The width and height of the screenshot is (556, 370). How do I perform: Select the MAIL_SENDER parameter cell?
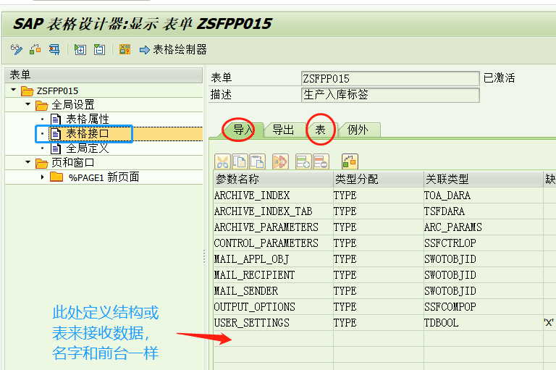pyautogui.click(x=273, y=291)
